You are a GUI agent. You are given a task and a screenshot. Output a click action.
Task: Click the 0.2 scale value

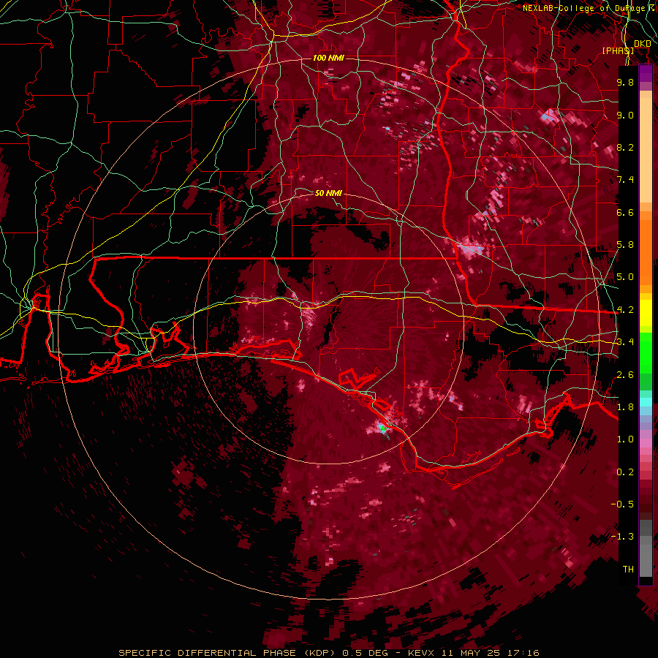click(x=625, y=472)
